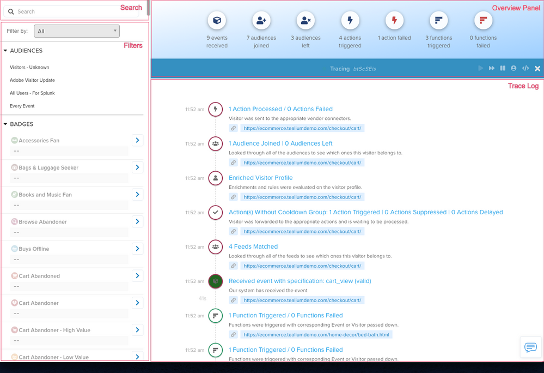The width and height of the screenshot is (544, 373).
Task: Click the audiences joined icon
Action: 261,21
